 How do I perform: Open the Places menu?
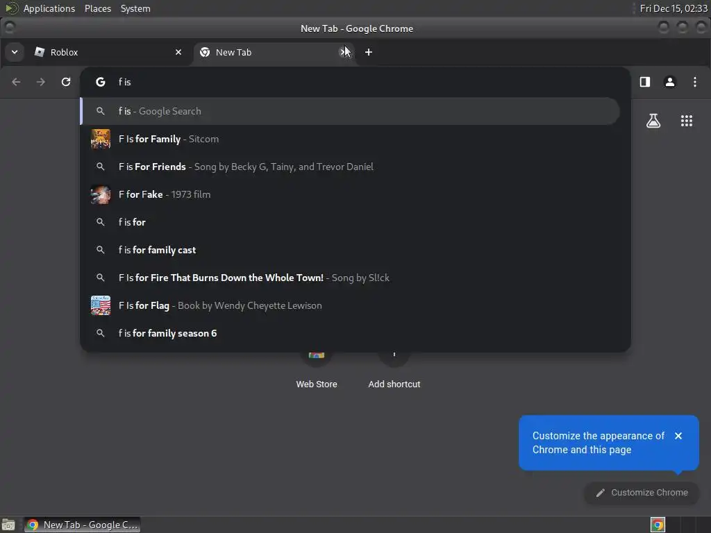(97, 8)
